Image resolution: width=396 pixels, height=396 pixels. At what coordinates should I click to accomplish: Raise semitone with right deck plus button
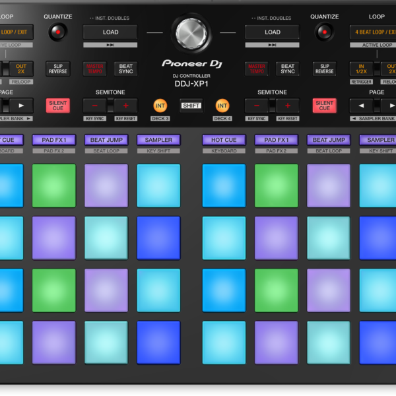point(288,106)
